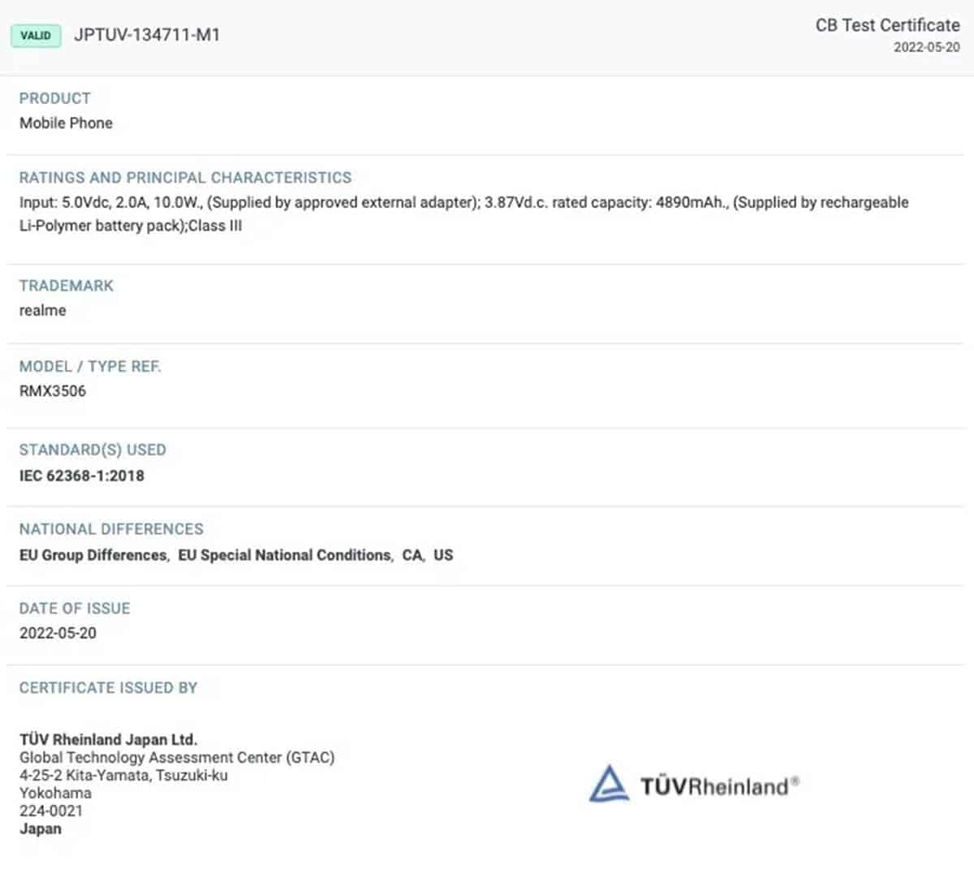974x882 pixels.
Task: Click the MODEL / TYPE REF. label
Action: (x=90, y=366)
